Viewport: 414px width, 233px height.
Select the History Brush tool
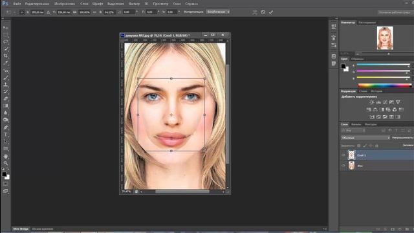pyautogui.click(x=6, y=92)
